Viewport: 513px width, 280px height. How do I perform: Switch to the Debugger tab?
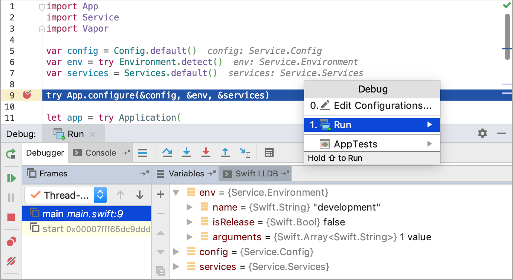point(45,153)
